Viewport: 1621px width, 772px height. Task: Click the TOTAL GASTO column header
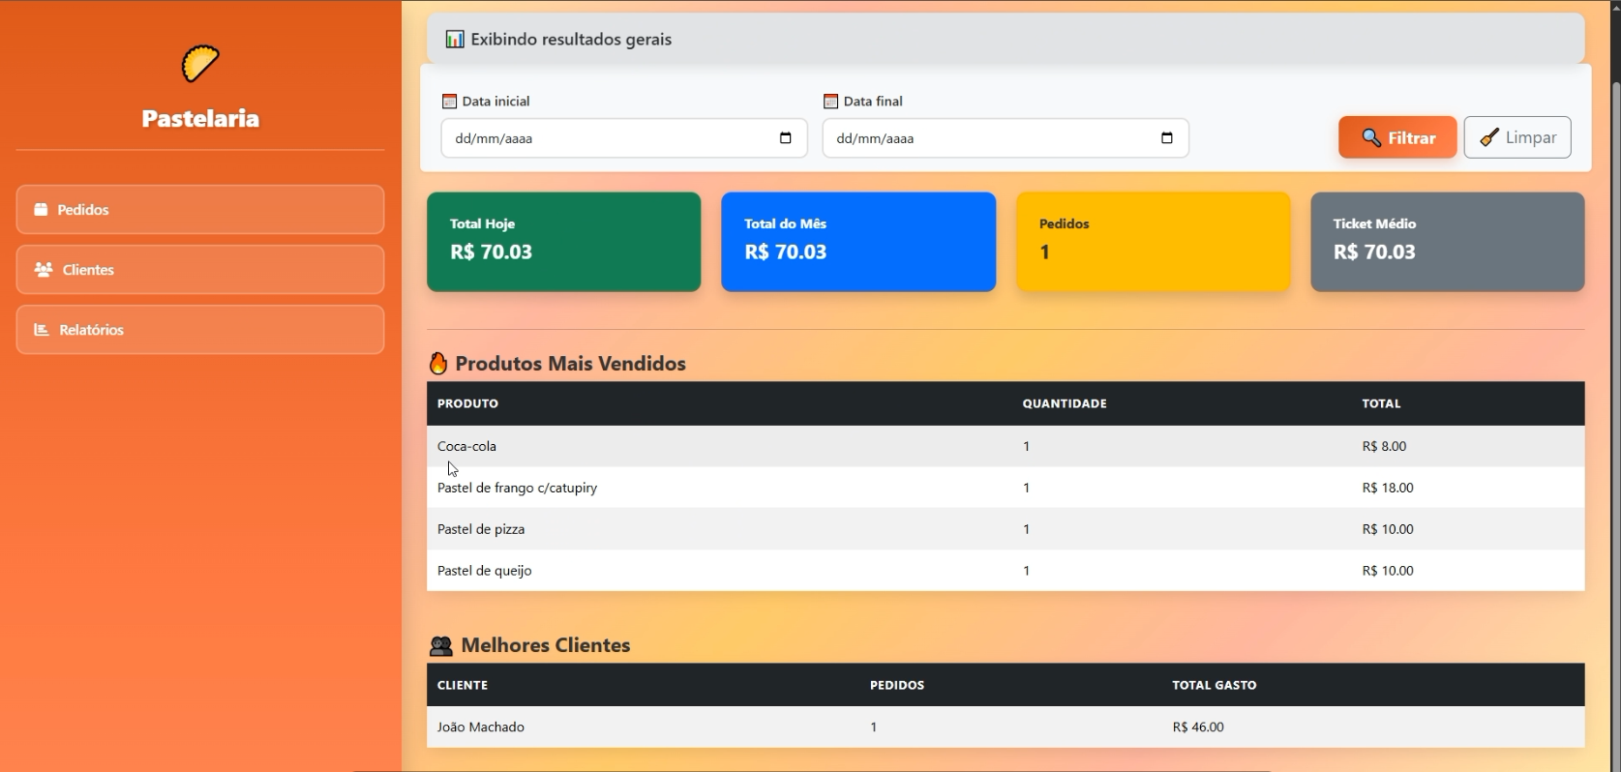(1215, 685)
